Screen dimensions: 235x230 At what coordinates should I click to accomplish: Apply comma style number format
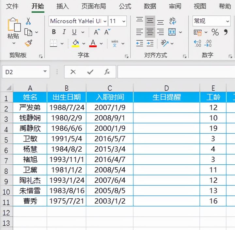226,32
